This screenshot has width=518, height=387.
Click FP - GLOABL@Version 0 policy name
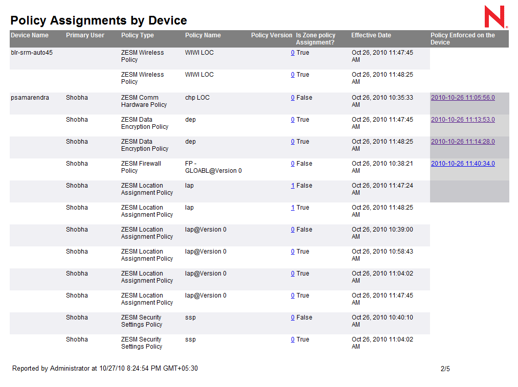[x=213, y=167]
